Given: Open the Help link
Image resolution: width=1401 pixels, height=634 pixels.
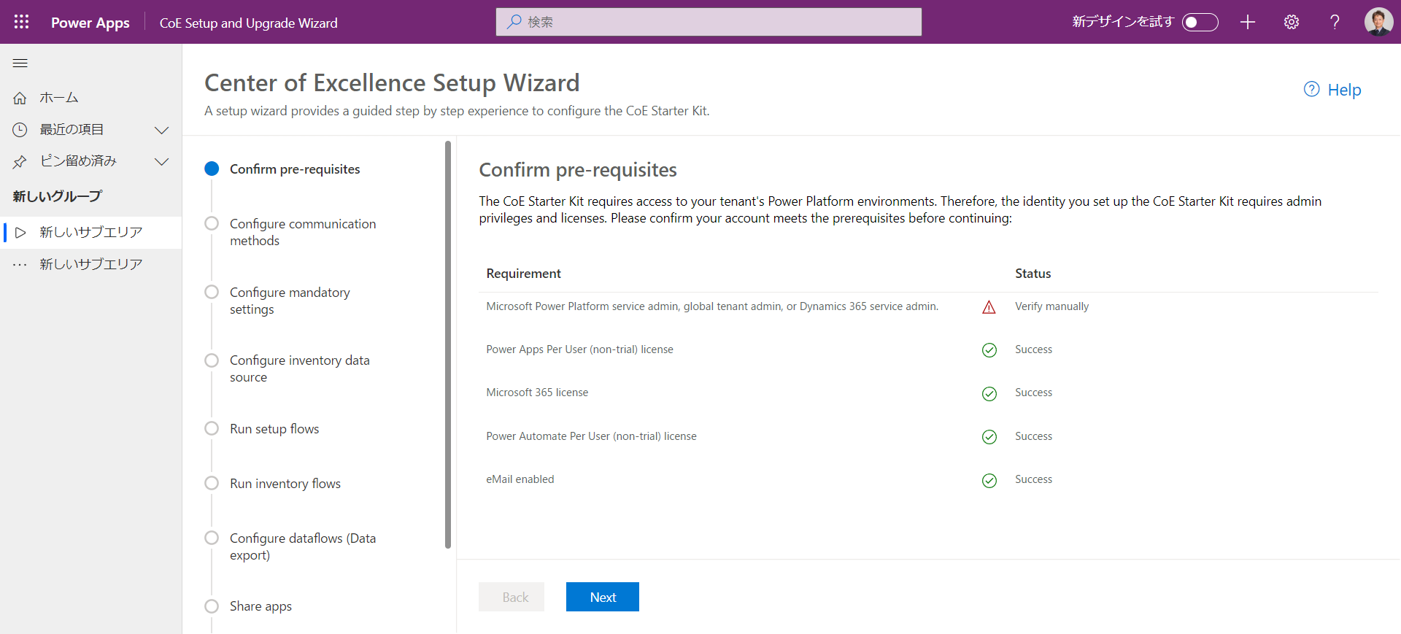Looking at the screenshot, I should point(1344,90).
